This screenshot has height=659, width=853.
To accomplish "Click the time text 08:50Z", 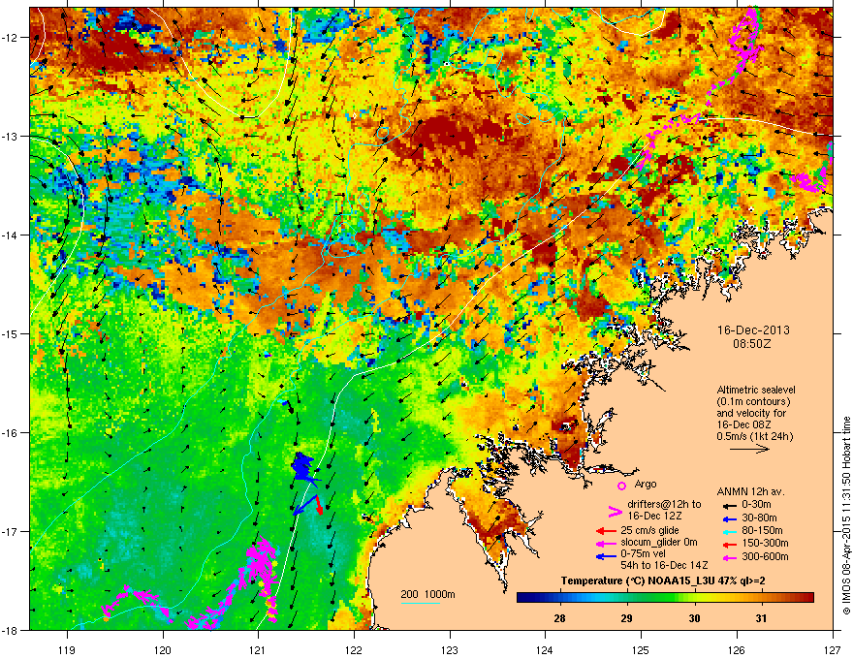I will pos(752,344).
